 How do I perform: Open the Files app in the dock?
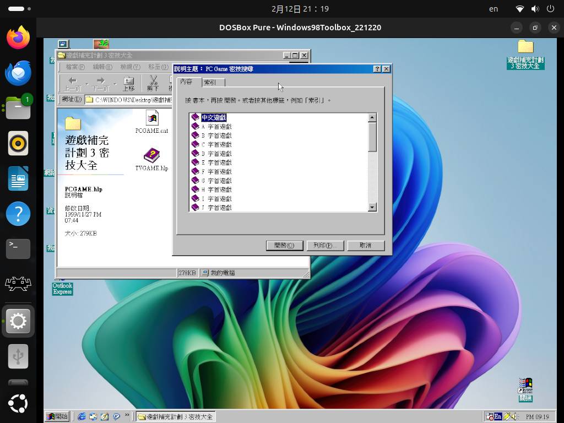pos(18,108)
